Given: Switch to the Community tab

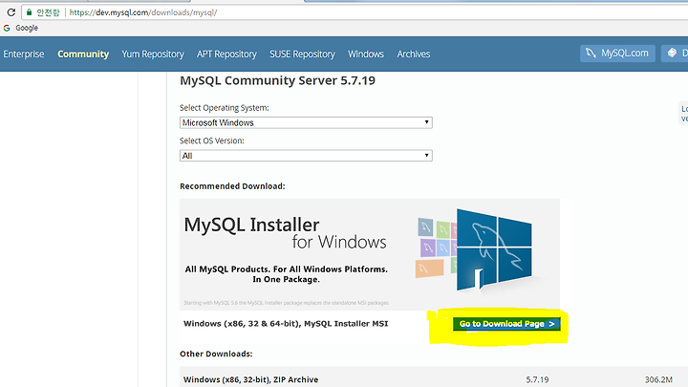Looking at the screenshot, I should click(83, 54).
